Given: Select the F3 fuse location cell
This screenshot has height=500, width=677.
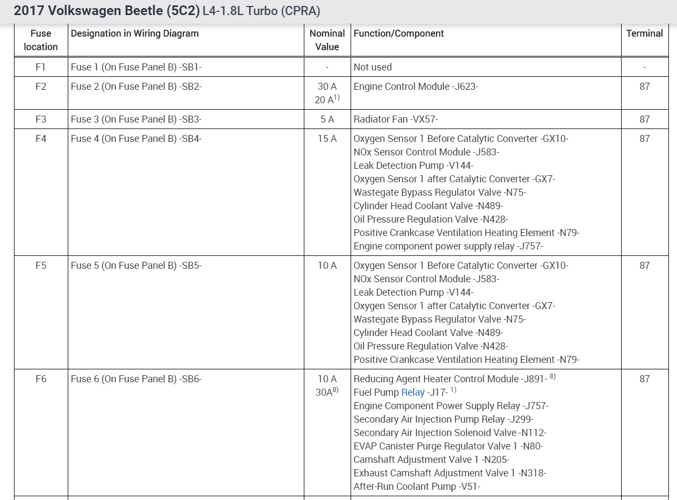Looking at the screenshot, I should pyautogui.click(x=41, y=119).
